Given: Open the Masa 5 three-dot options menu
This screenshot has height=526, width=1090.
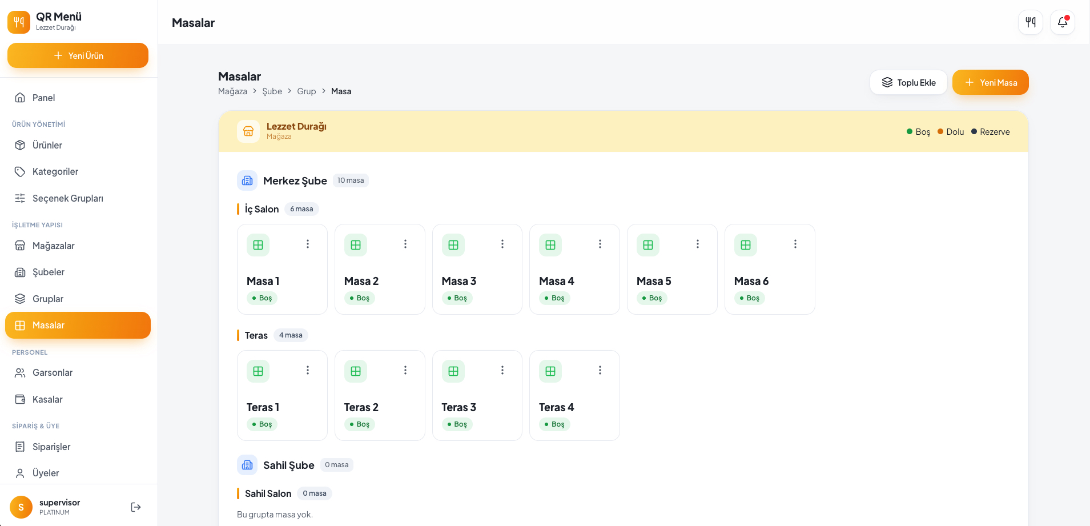Looking at the screenshot, I should pos(698,244).
